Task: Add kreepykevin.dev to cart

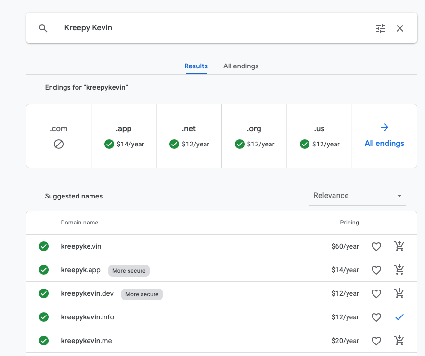Action: coord(399,293)
